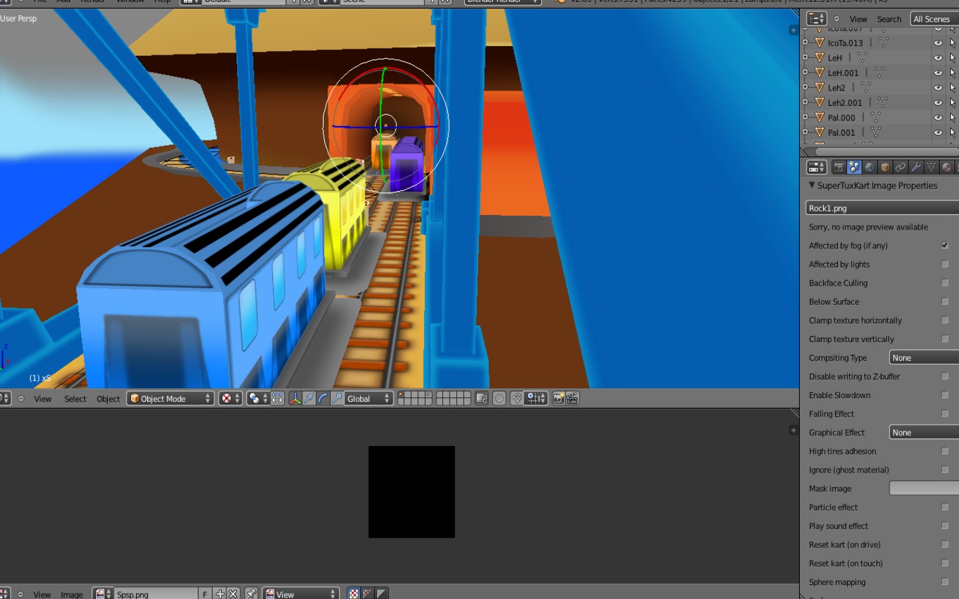This screenshot has height=599, width=959.
Task: Click the Search button in outliner header
Action: point(888,19)
